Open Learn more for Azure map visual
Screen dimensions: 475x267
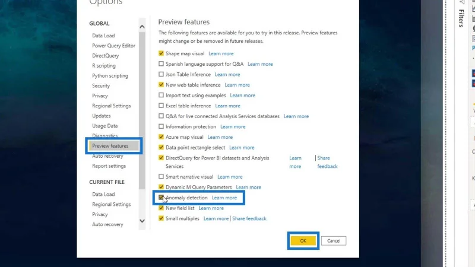tap(220, 137)
